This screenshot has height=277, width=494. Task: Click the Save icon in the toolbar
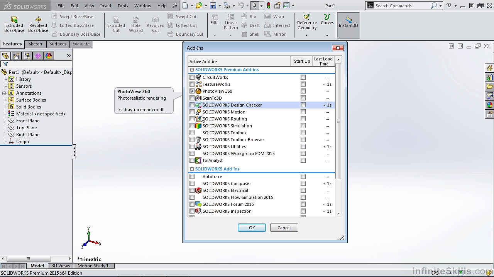(213, 5)
